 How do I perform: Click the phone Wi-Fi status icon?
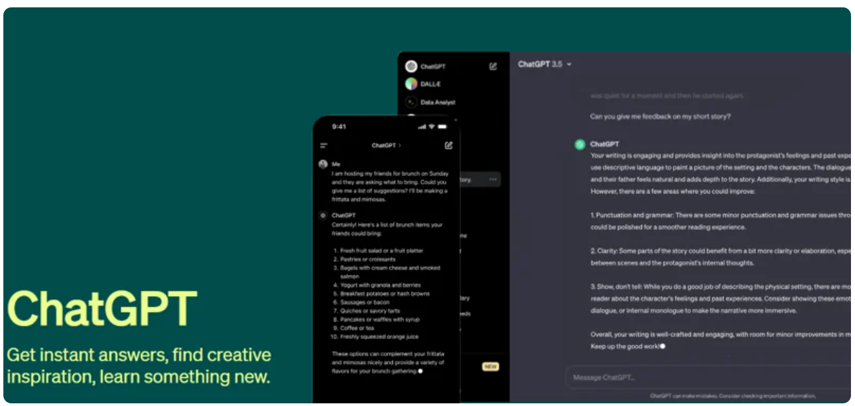(x=432, y=127)
